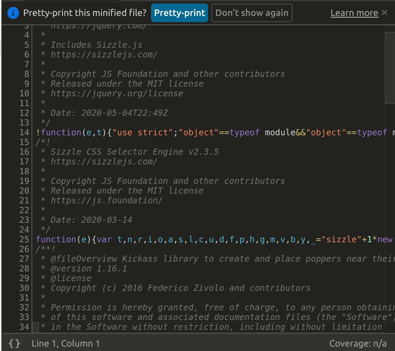395x351 pixels.
Task: Dismiss the pretty-print infobar with X
Action: tap(384, 12)
